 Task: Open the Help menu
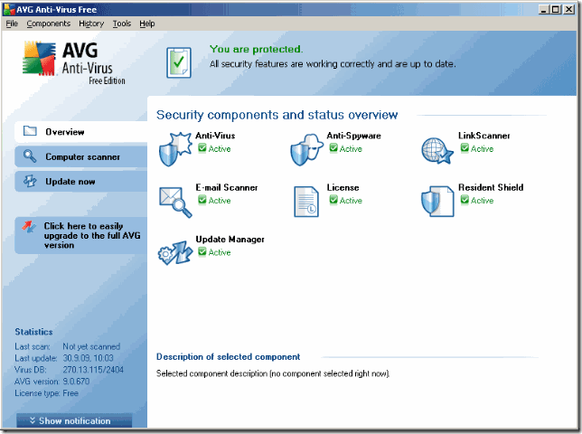point(147,24)
